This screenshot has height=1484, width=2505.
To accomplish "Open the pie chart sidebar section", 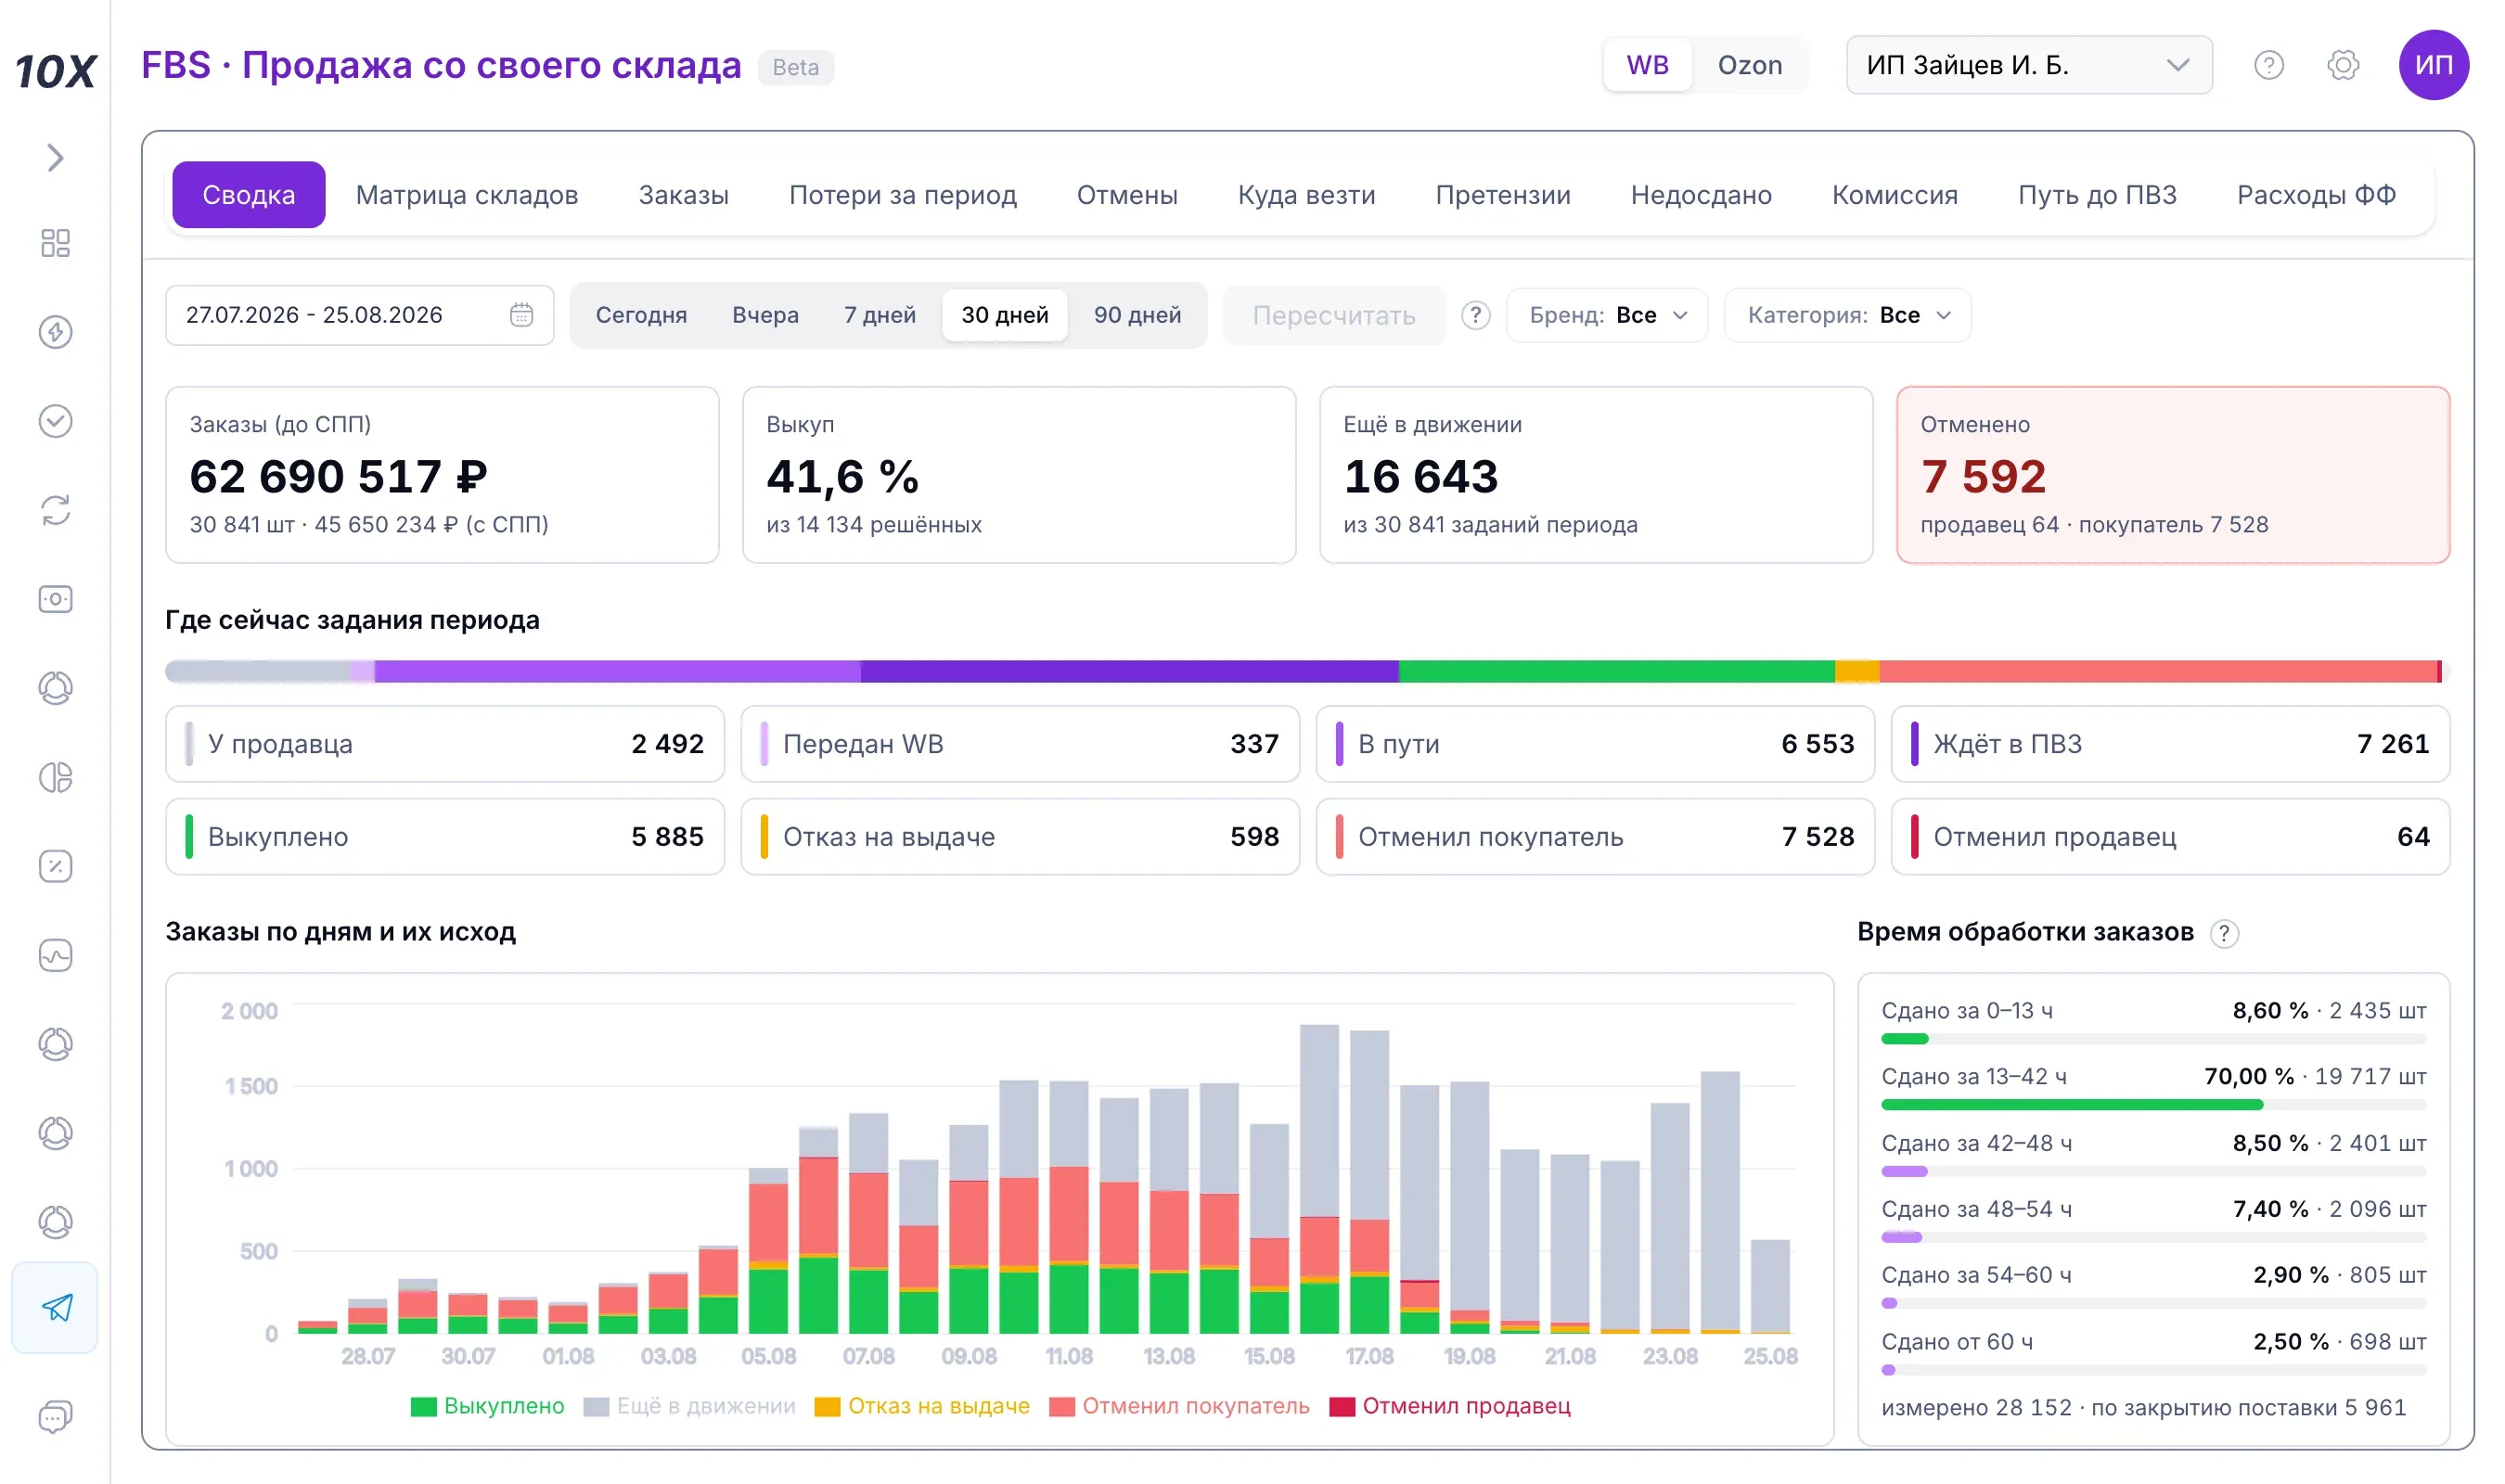I will coord(55,777).
